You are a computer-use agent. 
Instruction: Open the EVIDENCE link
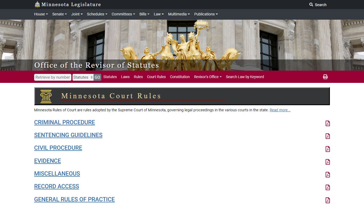tap(47, 161)
